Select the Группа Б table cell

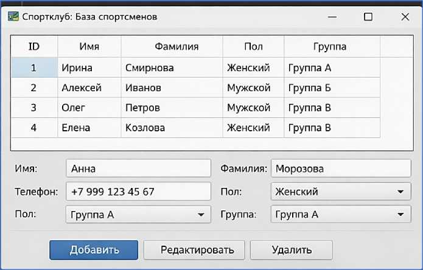(332, 88)
